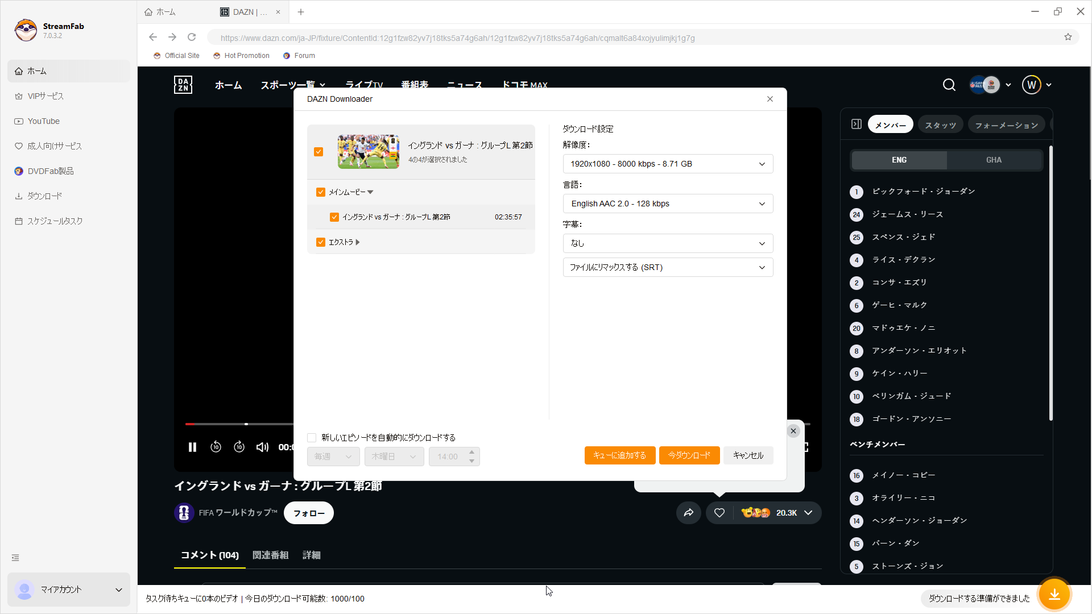Viewport: 1092px width, 614px height.
Task: Open the Official Site bookmark
Action: pyautogui.click(x=176, y=56)
